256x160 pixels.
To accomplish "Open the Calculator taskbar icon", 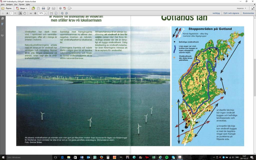I will (108, 157).
